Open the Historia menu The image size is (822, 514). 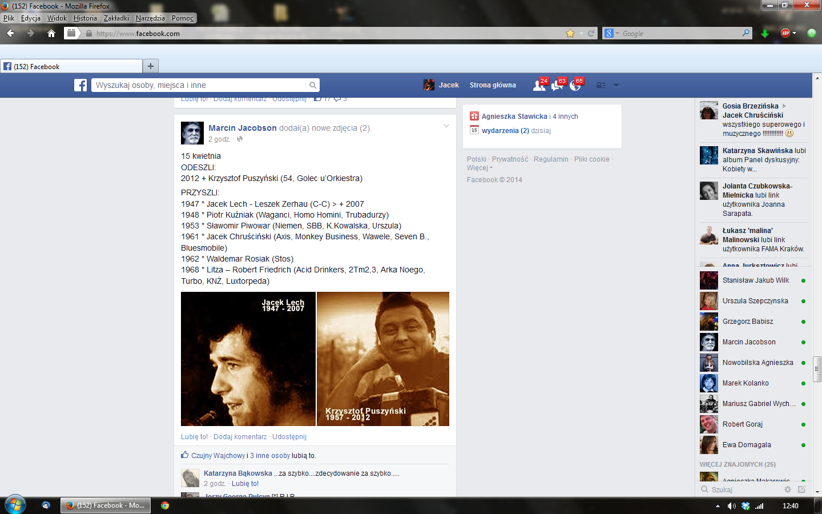pyautogui.click(x=85, y=18)
